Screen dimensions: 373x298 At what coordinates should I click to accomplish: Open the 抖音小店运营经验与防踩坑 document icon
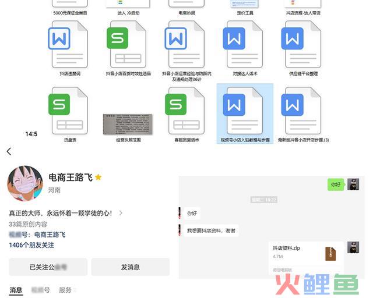click(185, 44)
